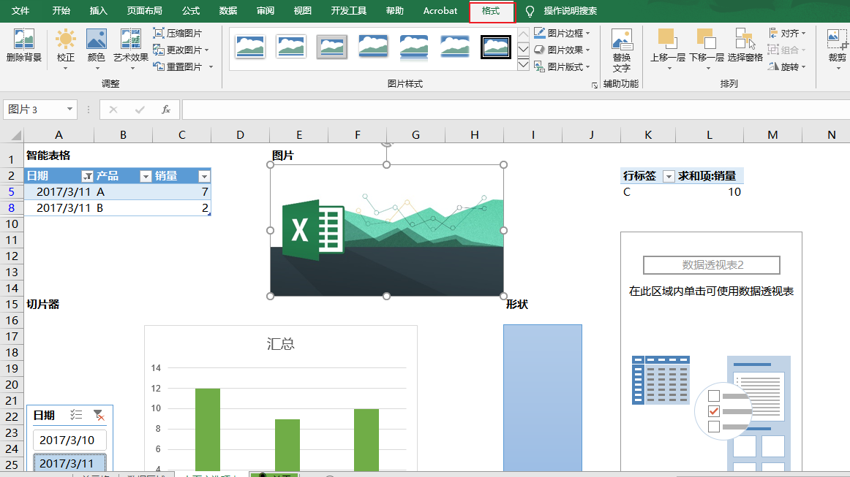Expand the picture styles gallery More arrow
Screen dimensions: 850x477
pyautogui.click(x=523, y=65)
